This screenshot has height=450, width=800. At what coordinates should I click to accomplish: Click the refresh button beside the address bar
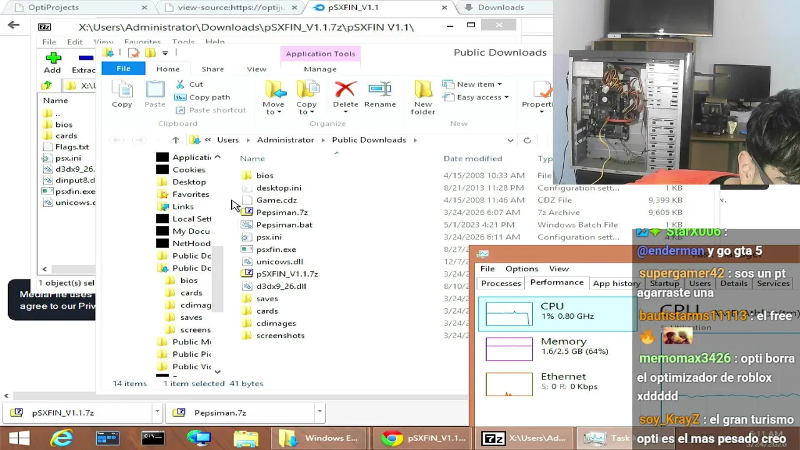527,140
